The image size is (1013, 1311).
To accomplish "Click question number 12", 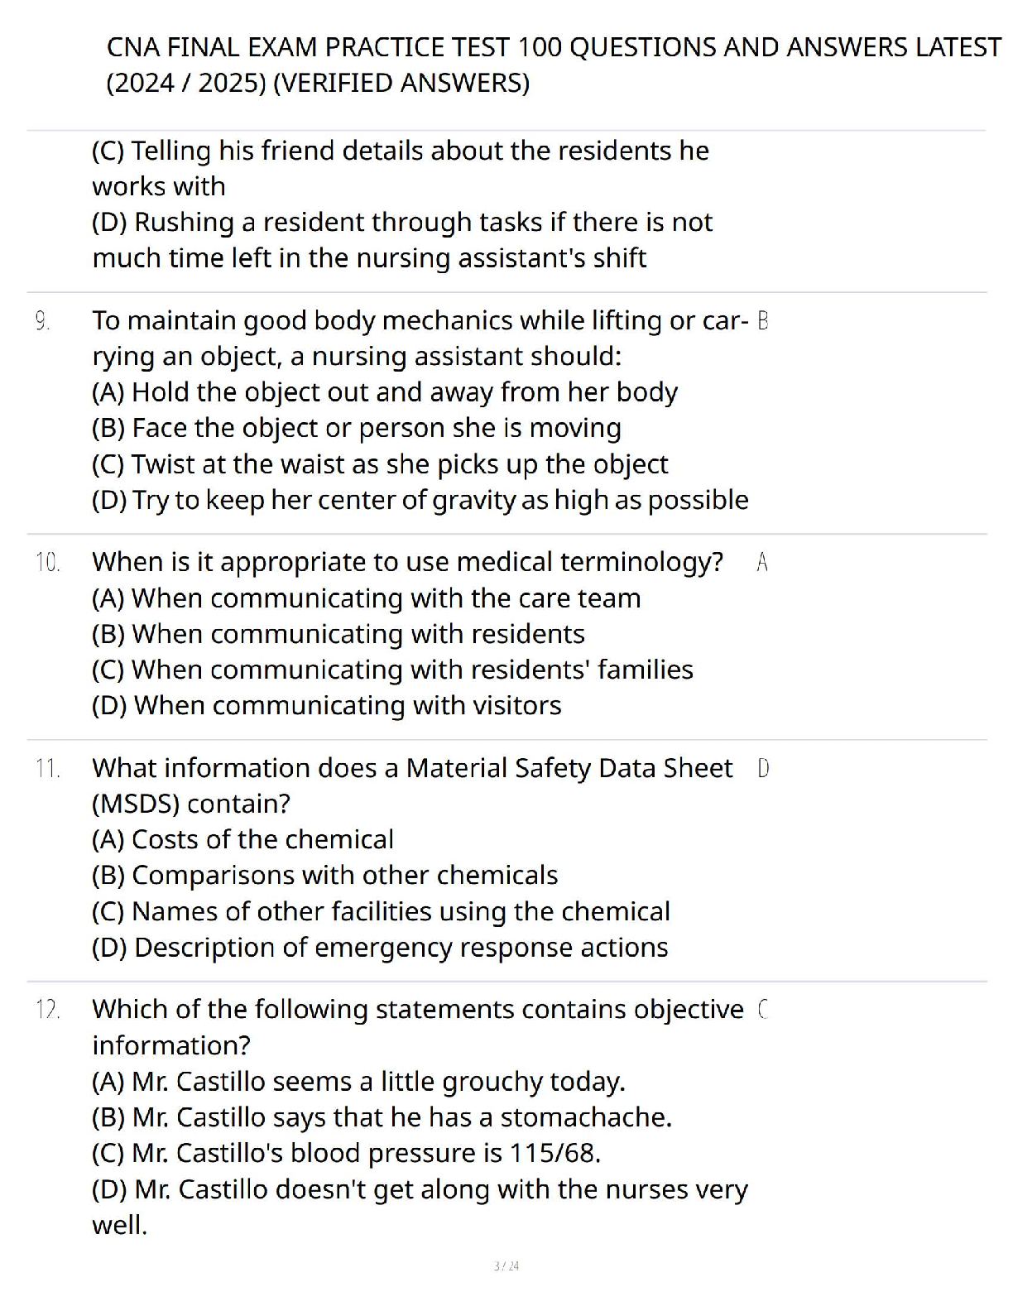I will pyautogui.click(x=48, y=1010).
